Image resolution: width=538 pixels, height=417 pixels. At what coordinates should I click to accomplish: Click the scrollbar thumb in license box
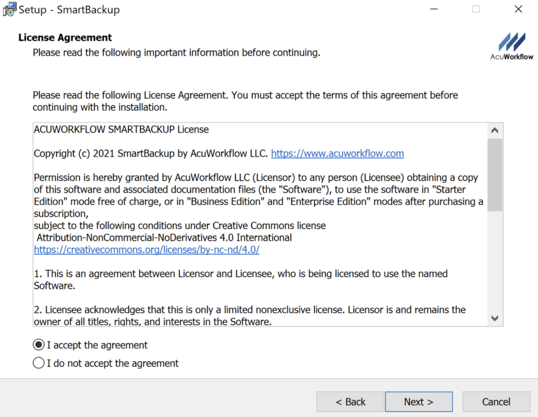tap(494, 173)
